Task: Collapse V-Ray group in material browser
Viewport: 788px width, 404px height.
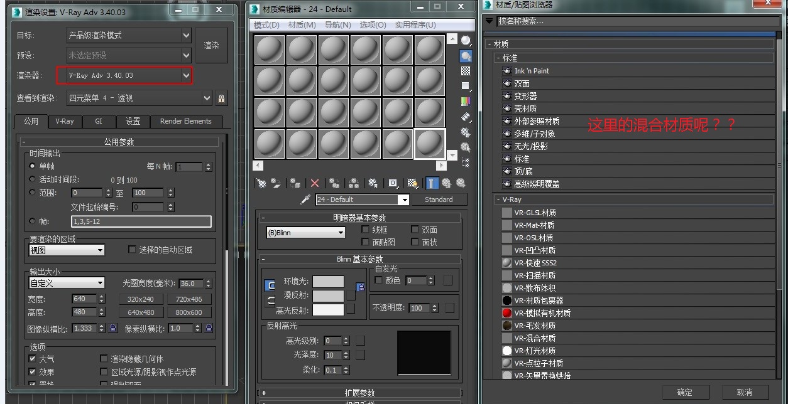Action: pos(635,199)
